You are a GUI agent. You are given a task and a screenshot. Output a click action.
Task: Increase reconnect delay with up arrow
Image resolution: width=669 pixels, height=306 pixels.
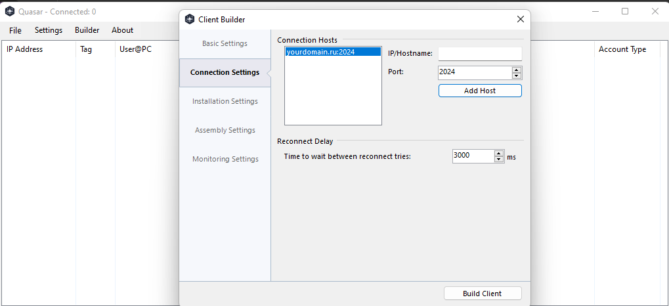pyautogui.click(x=499, y=153)
